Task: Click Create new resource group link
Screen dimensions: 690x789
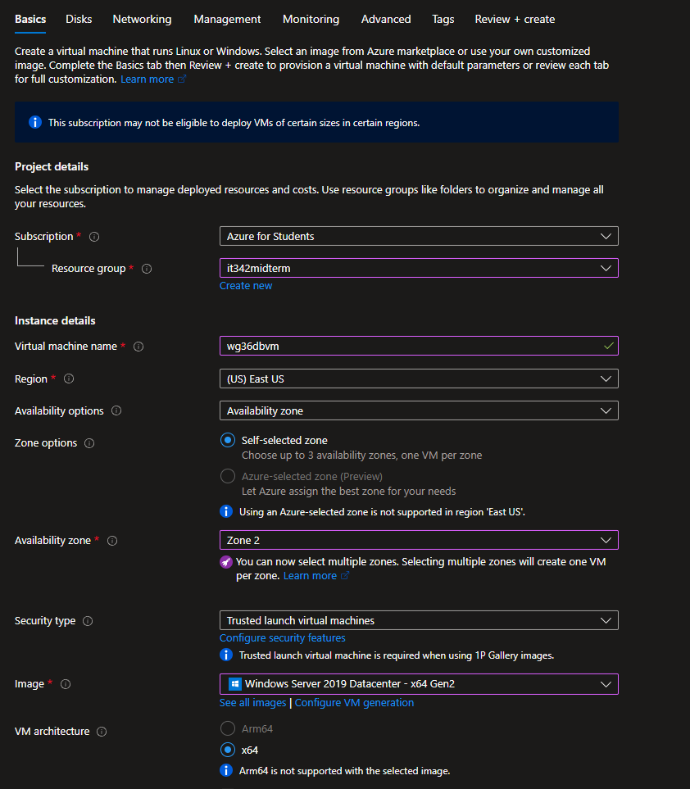Action: click(x=246, y=286)
